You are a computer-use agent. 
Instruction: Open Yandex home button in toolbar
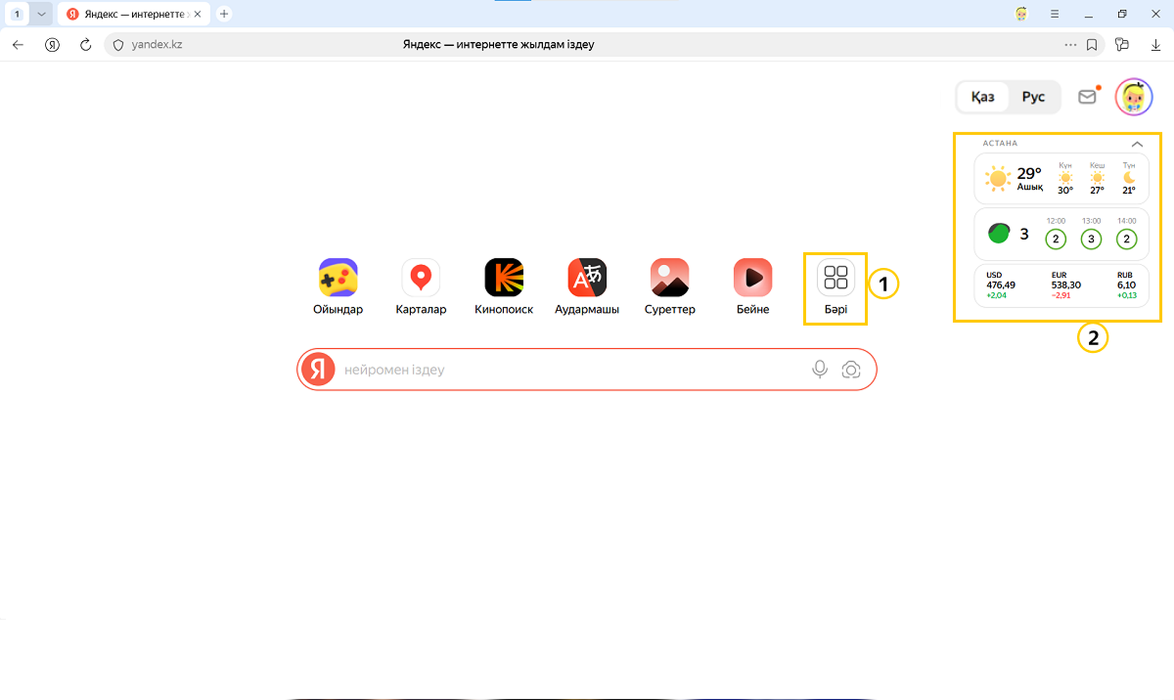(52, 44)
